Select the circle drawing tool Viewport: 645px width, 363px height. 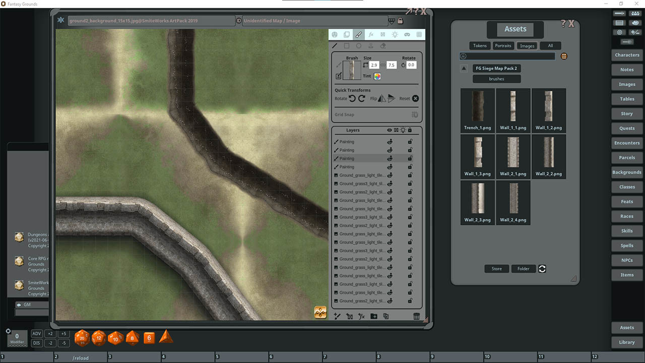[x=358, y=45]
